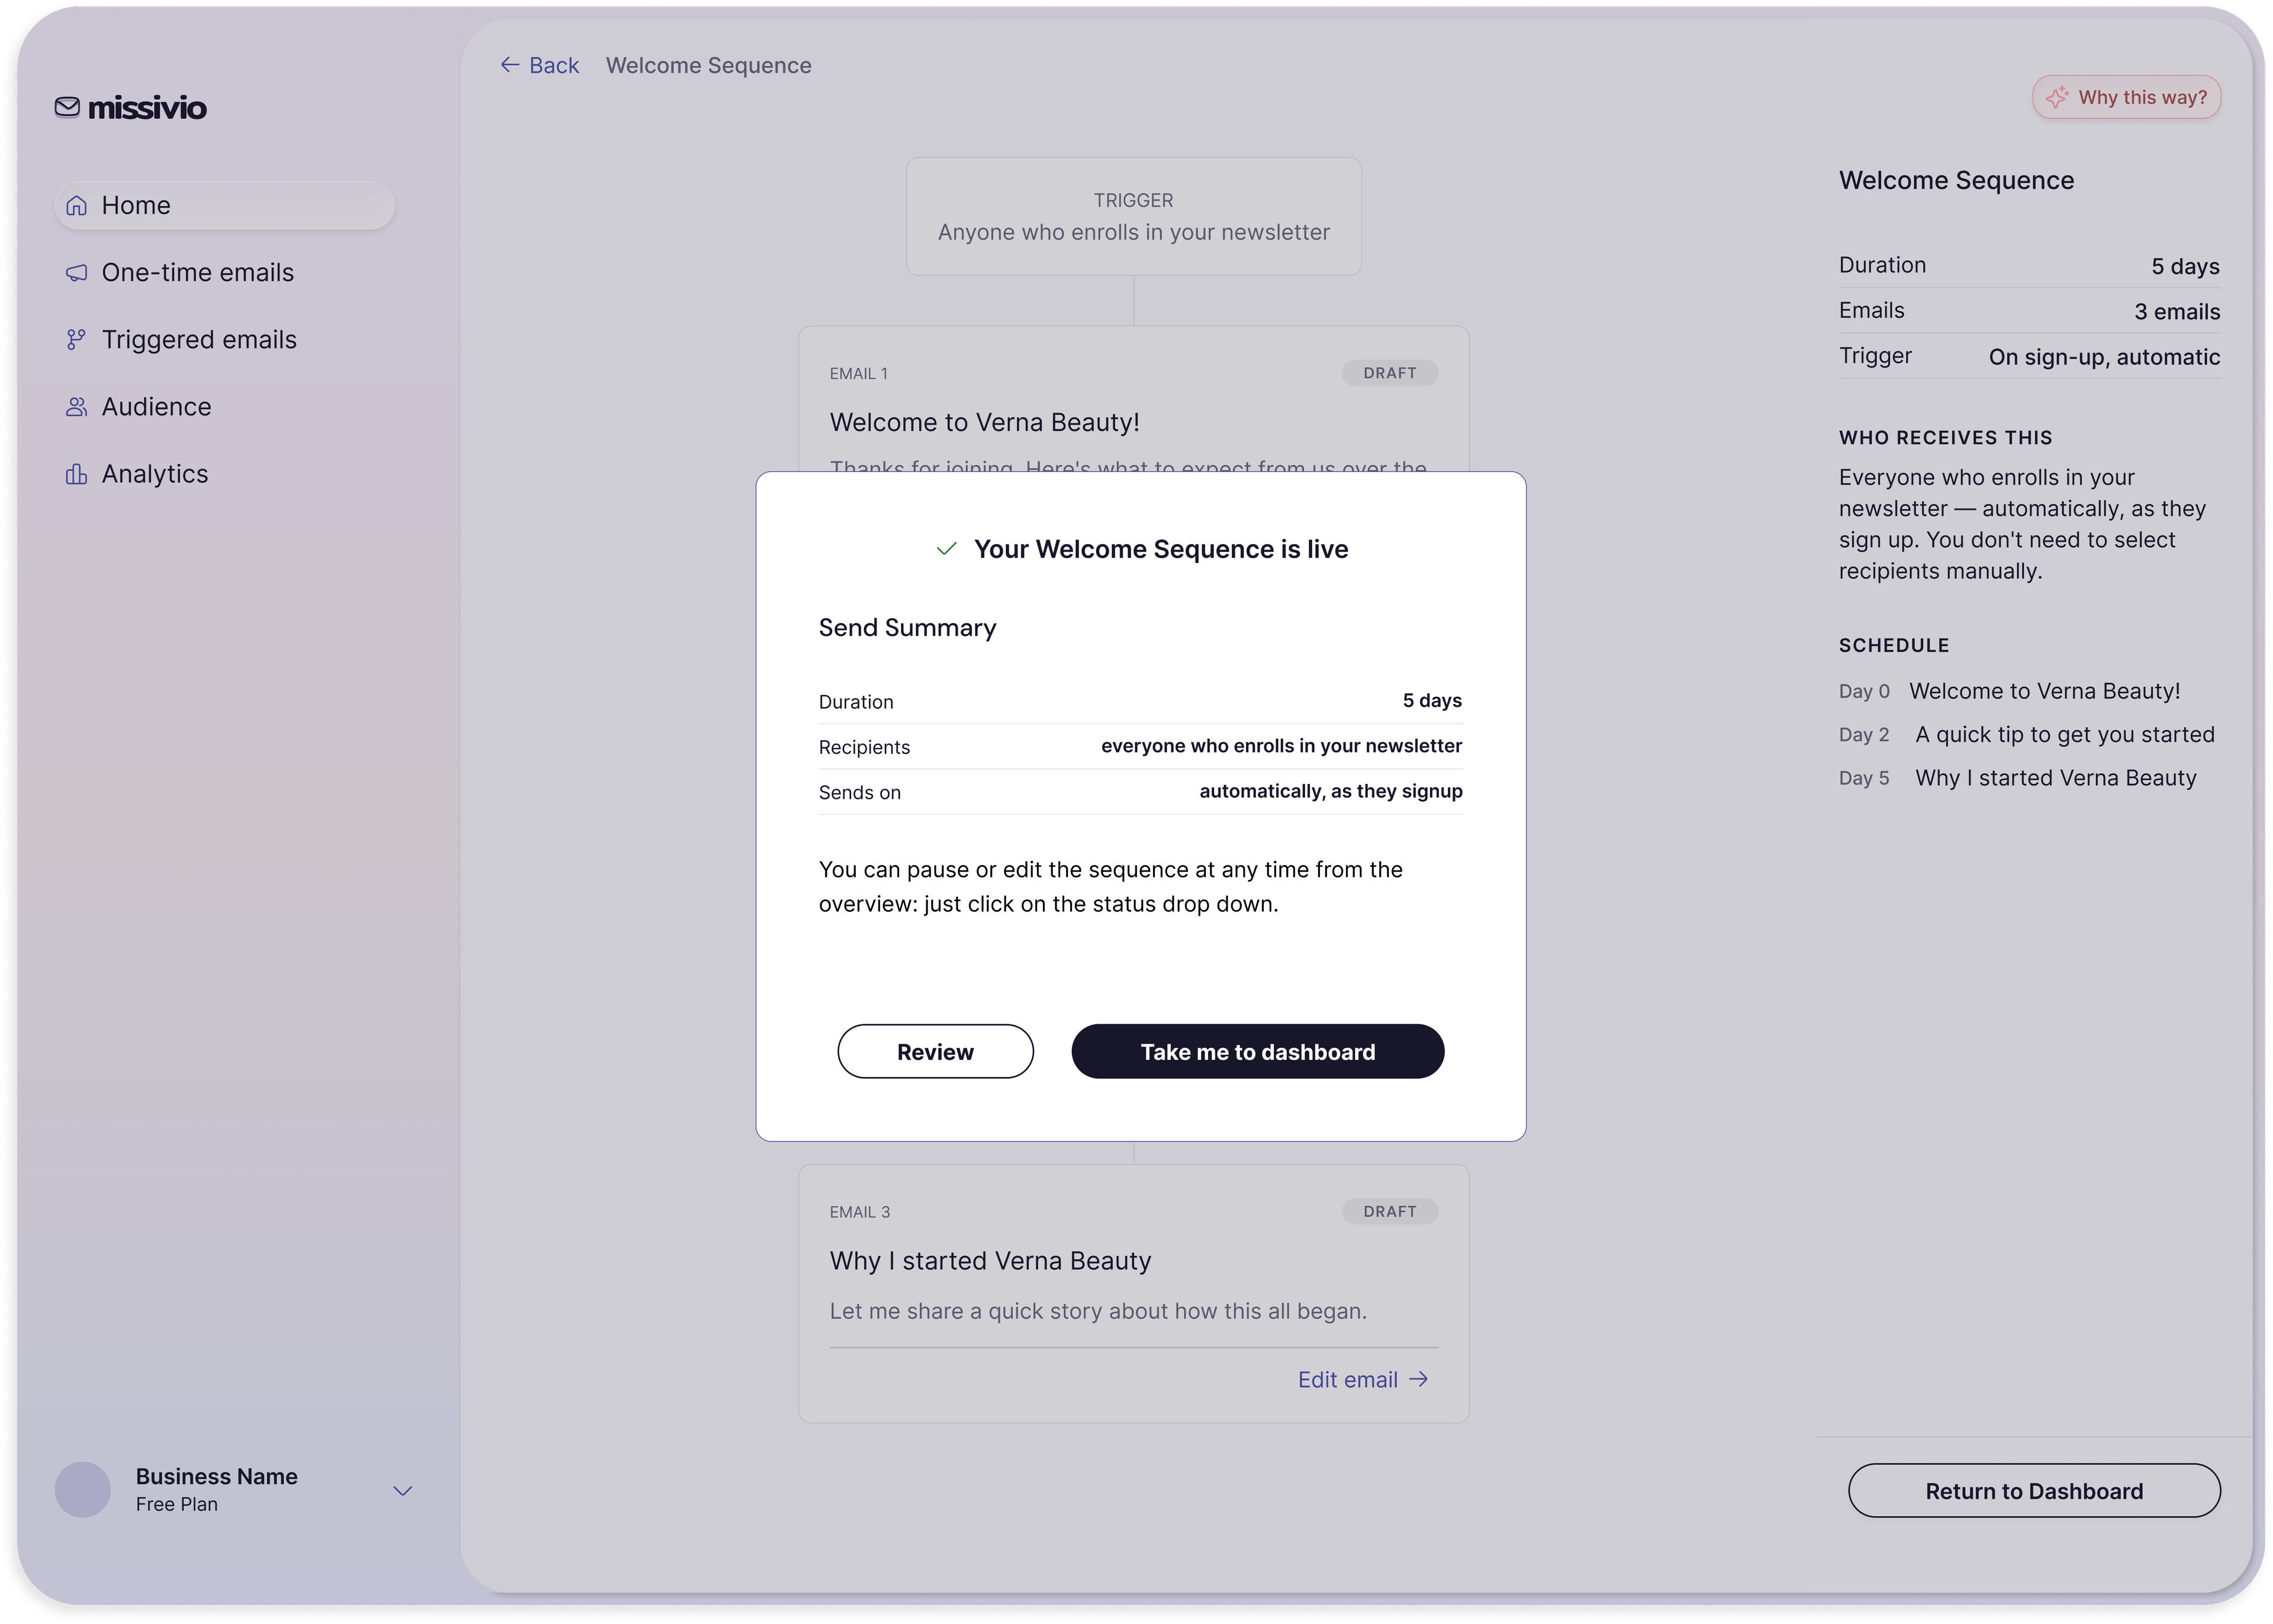Click 'On sign-up, automatic' trigger value
The width and height of the screenshot is (2273, 1624).
(x=2104, y=357)
